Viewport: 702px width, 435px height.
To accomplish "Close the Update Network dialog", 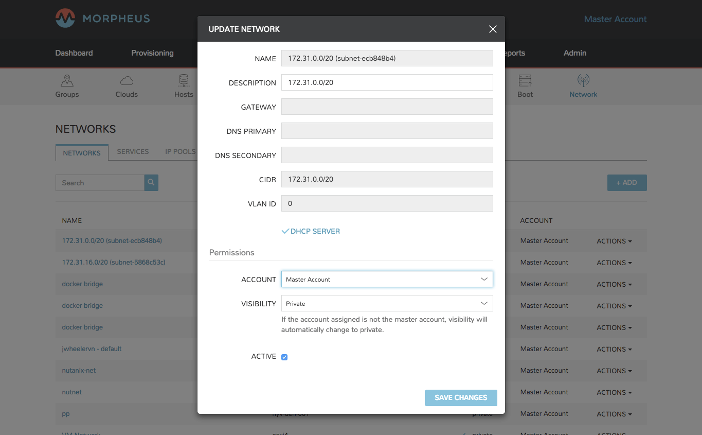I will coord(493,29).
